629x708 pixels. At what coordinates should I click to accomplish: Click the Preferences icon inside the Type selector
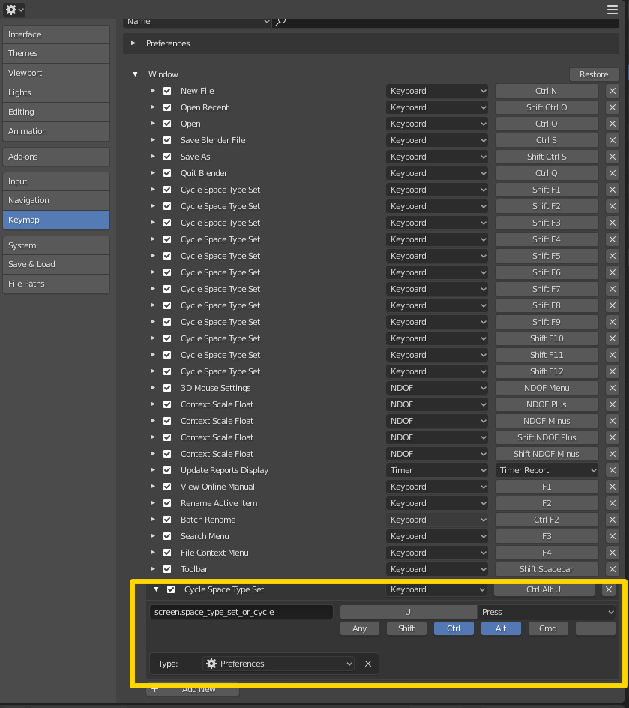click(x=211, y=664)
